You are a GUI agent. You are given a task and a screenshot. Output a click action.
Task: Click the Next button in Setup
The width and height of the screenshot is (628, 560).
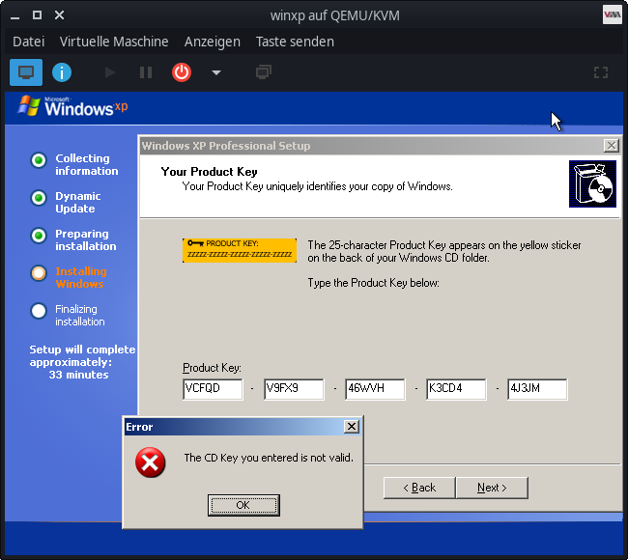[491, 488]
